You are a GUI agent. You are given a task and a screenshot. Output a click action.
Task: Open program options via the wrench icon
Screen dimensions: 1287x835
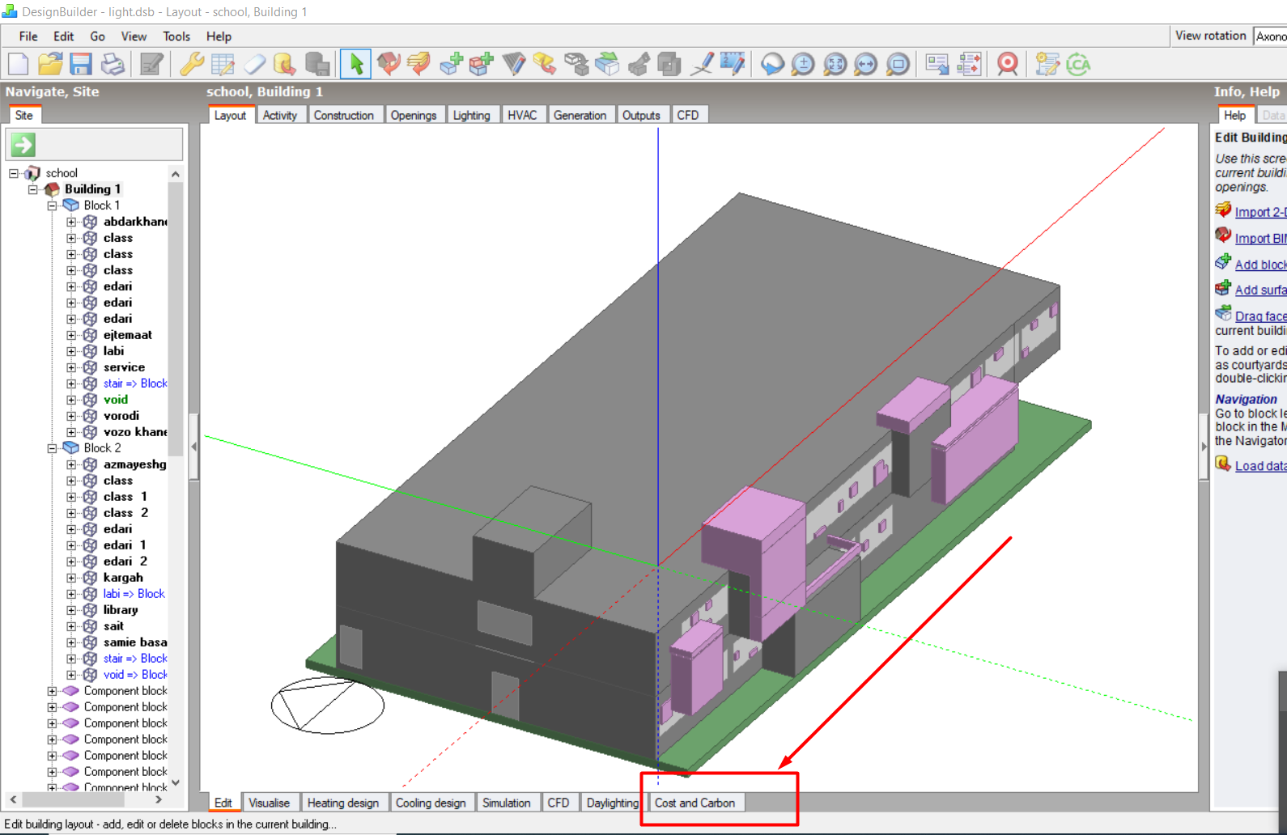(191, 64)
